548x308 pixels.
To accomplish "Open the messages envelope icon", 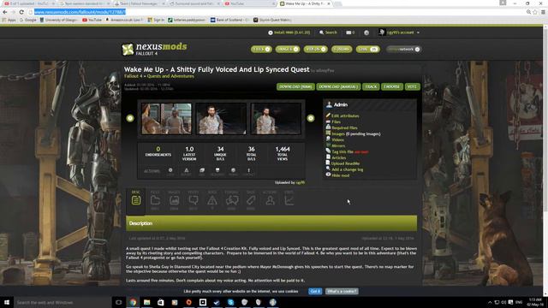I will [350, 33].
